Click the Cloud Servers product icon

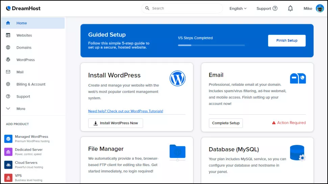tap(8, 164)
